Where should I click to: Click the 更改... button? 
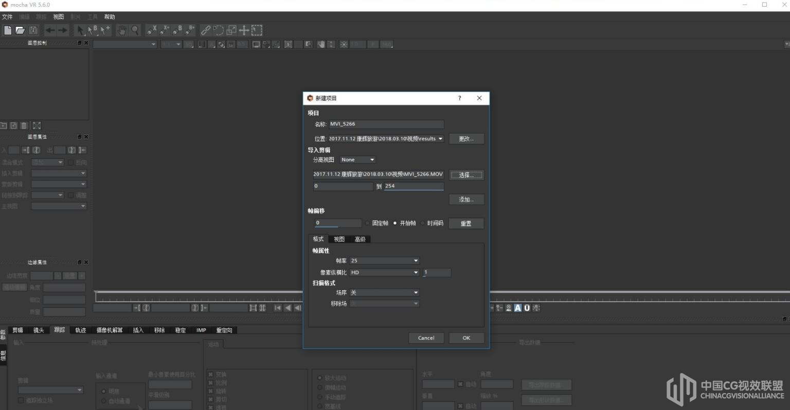(466, 139)
